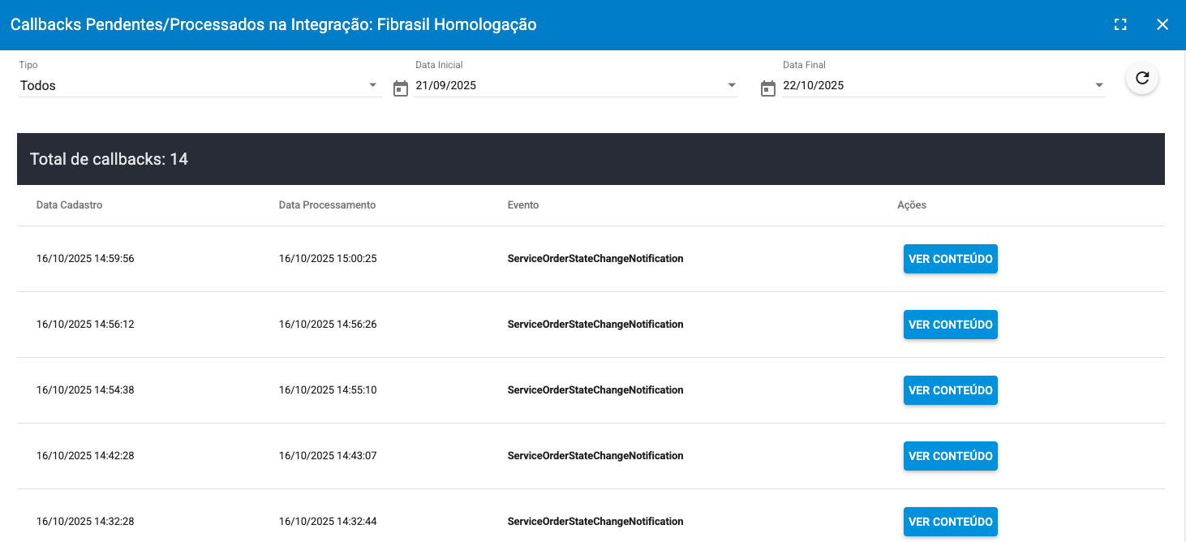View content of 14:42:28 callback
The image size is (1186, 542).
950,456
